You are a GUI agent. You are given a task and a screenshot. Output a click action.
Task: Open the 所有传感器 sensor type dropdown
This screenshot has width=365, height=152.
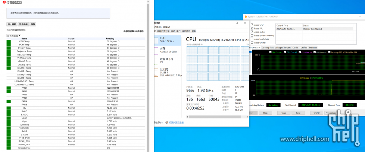coord(13,36)
